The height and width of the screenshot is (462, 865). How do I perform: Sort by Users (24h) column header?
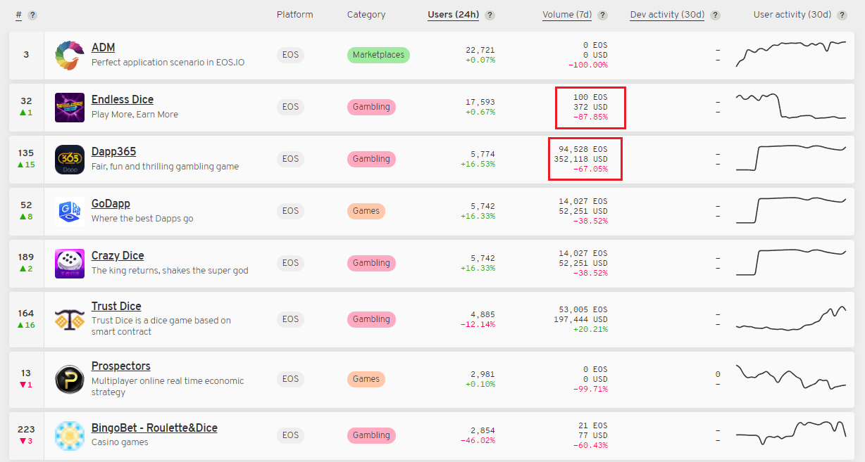click(x=454, y=15)
